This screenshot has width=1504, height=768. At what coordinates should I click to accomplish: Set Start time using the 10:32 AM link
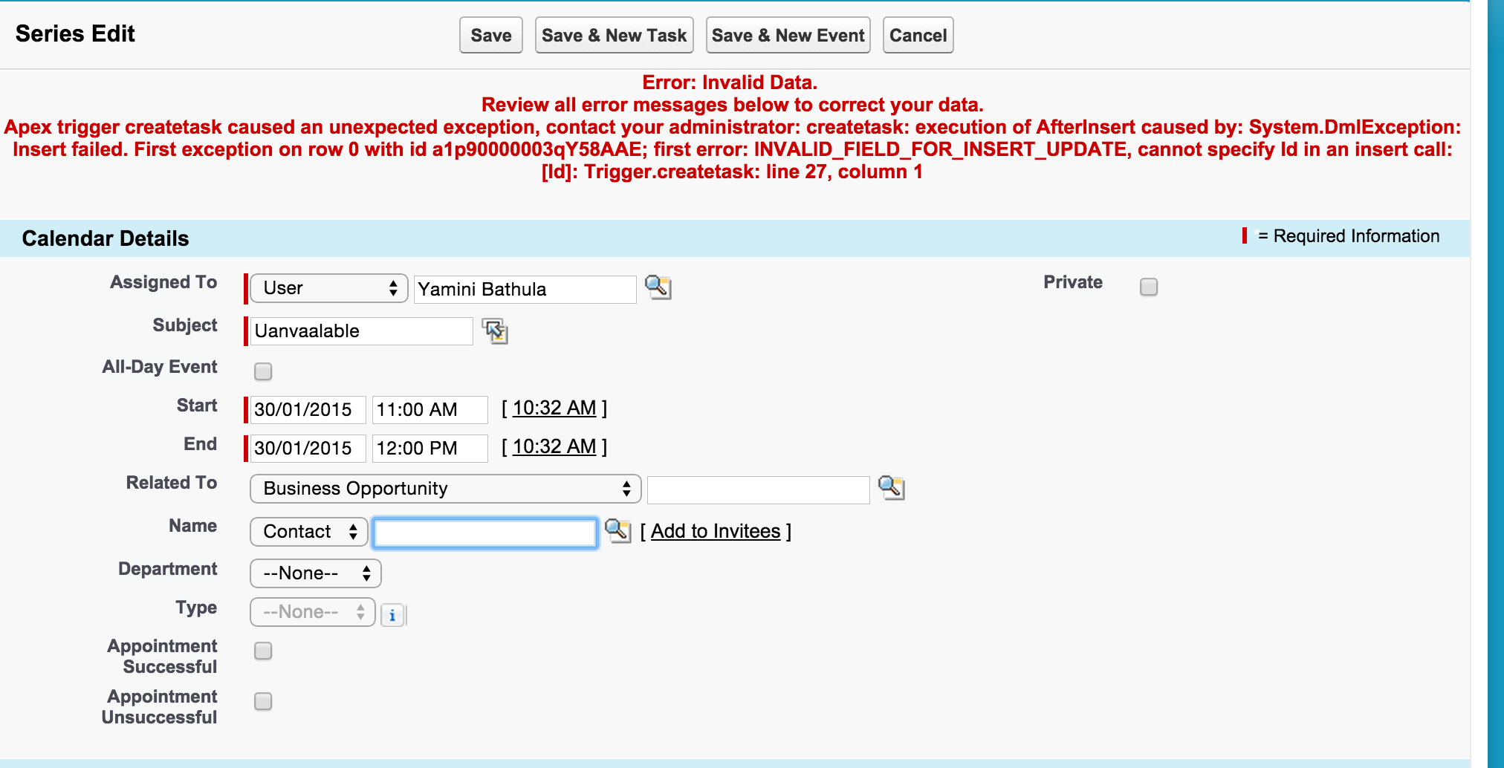click(x=554, y=408)
